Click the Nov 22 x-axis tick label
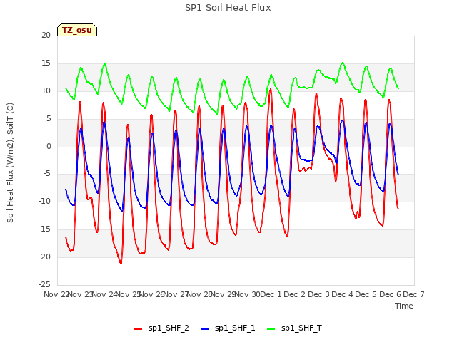 click(56, 294)
